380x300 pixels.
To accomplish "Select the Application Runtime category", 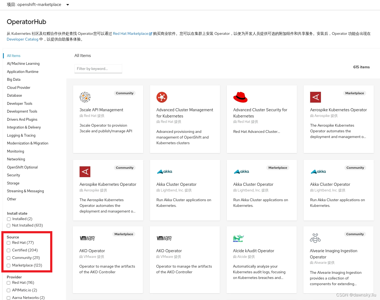I will (x=23, y=72).
